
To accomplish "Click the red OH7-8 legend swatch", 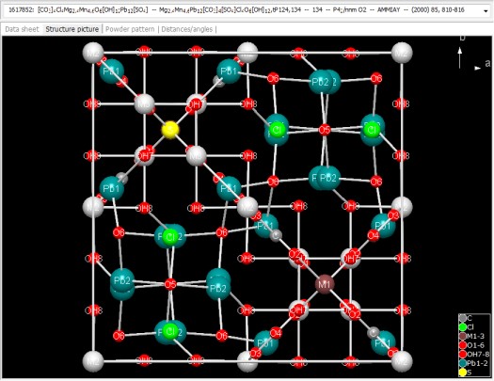I will point(463,355).
